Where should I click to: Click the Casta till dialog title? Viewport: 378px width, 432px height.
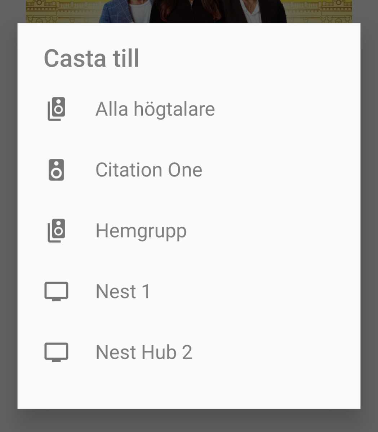(92, 58)
